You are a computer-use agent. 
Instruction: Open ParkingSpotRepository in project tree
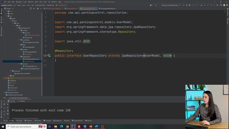32,59
